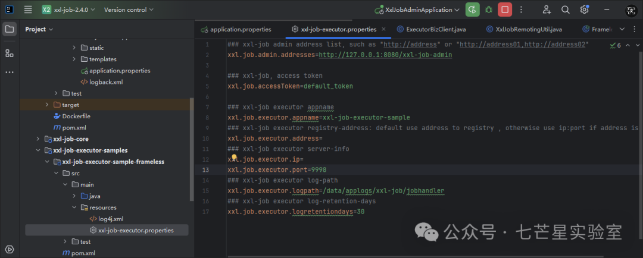Expand the static folder

74,48
